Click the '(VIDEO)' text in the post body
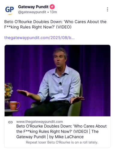 click(64, 27)
